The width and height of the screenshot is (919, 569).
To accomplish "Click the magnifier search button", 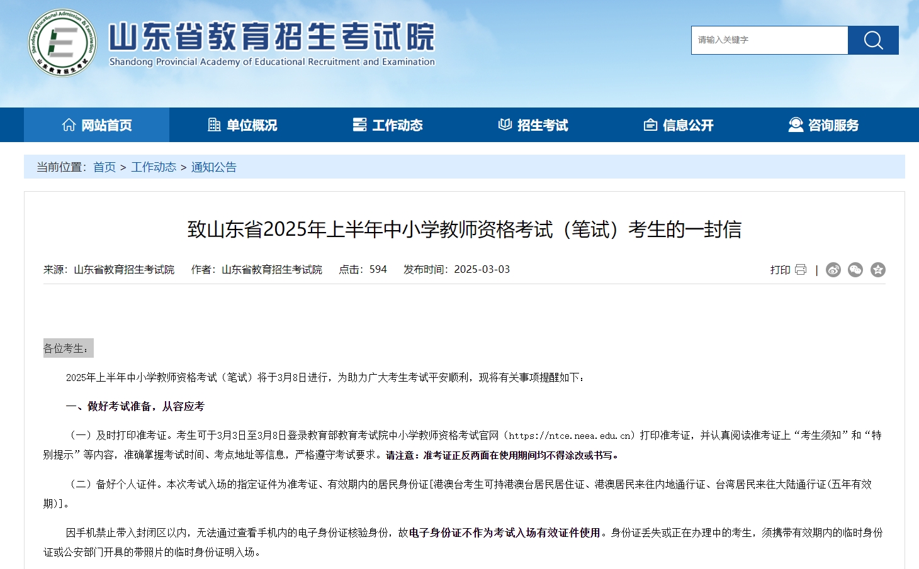I will pos(873,40).
